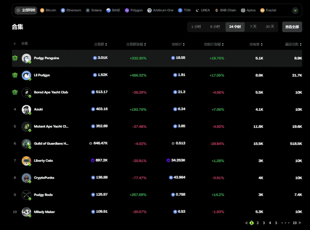Open the Azuki collection link
Viewport: 310px width, 230px height.
(38, 109)
